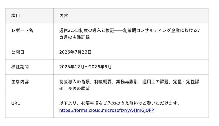
Task: Click the phrase 創業期コンサルティング企業
Action: (151, 30)
